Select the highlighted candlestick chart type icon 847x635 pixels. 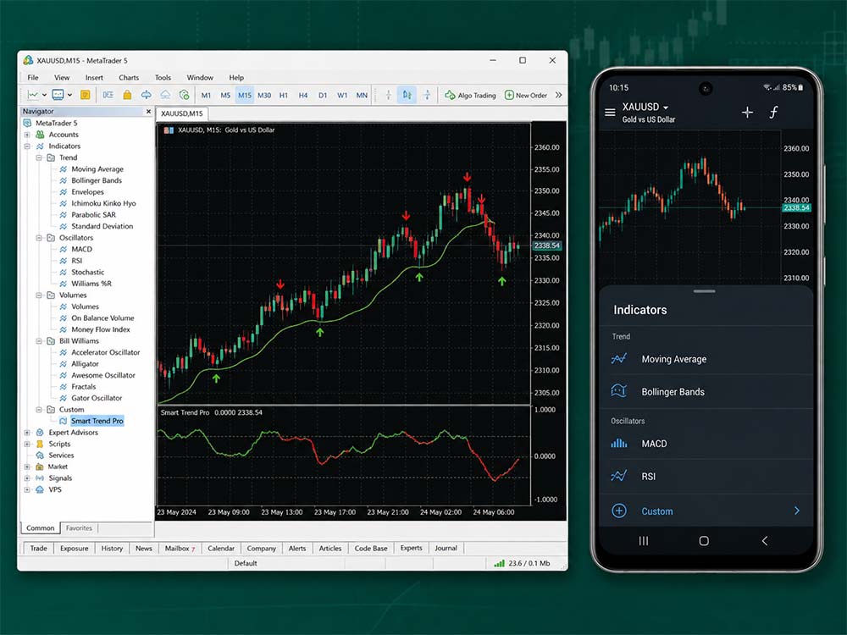(x=407, y=95)
